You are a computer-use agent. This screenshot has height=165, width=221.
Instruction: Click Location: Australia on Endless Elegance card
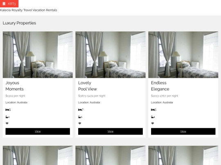pos(162,102)
